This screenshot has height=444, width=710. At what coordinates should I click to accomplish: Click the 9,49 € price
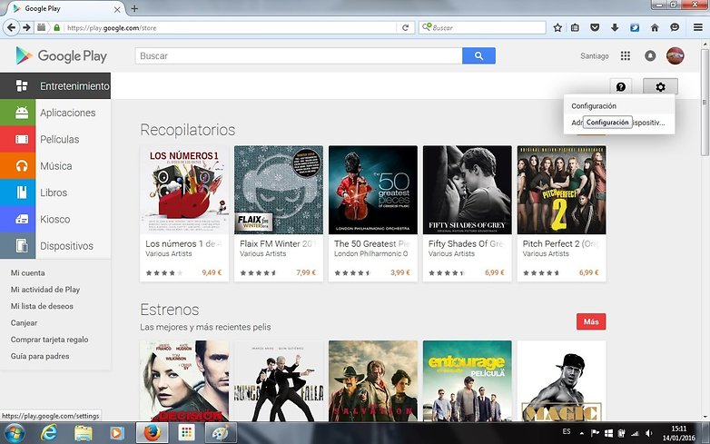tap(212, 272)
